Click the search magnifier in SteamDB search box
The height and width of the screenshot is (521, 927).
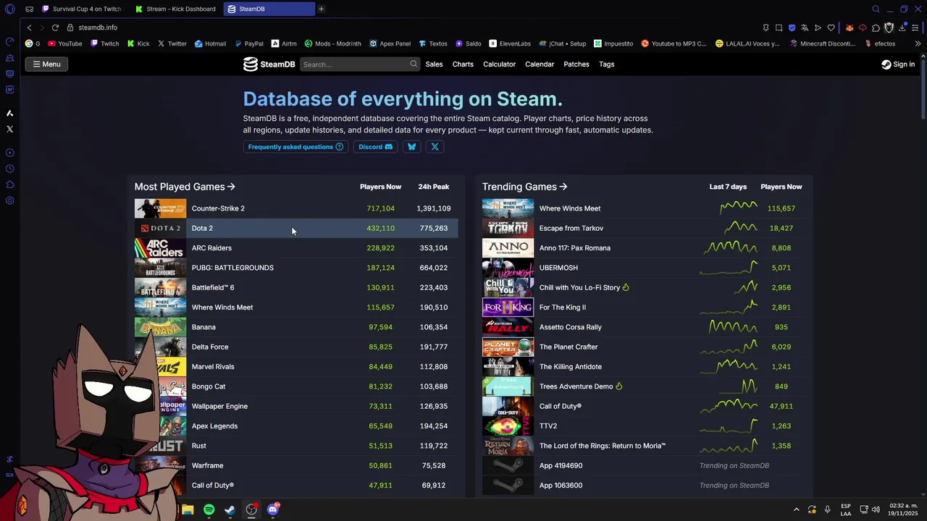[x=414, y=64]
